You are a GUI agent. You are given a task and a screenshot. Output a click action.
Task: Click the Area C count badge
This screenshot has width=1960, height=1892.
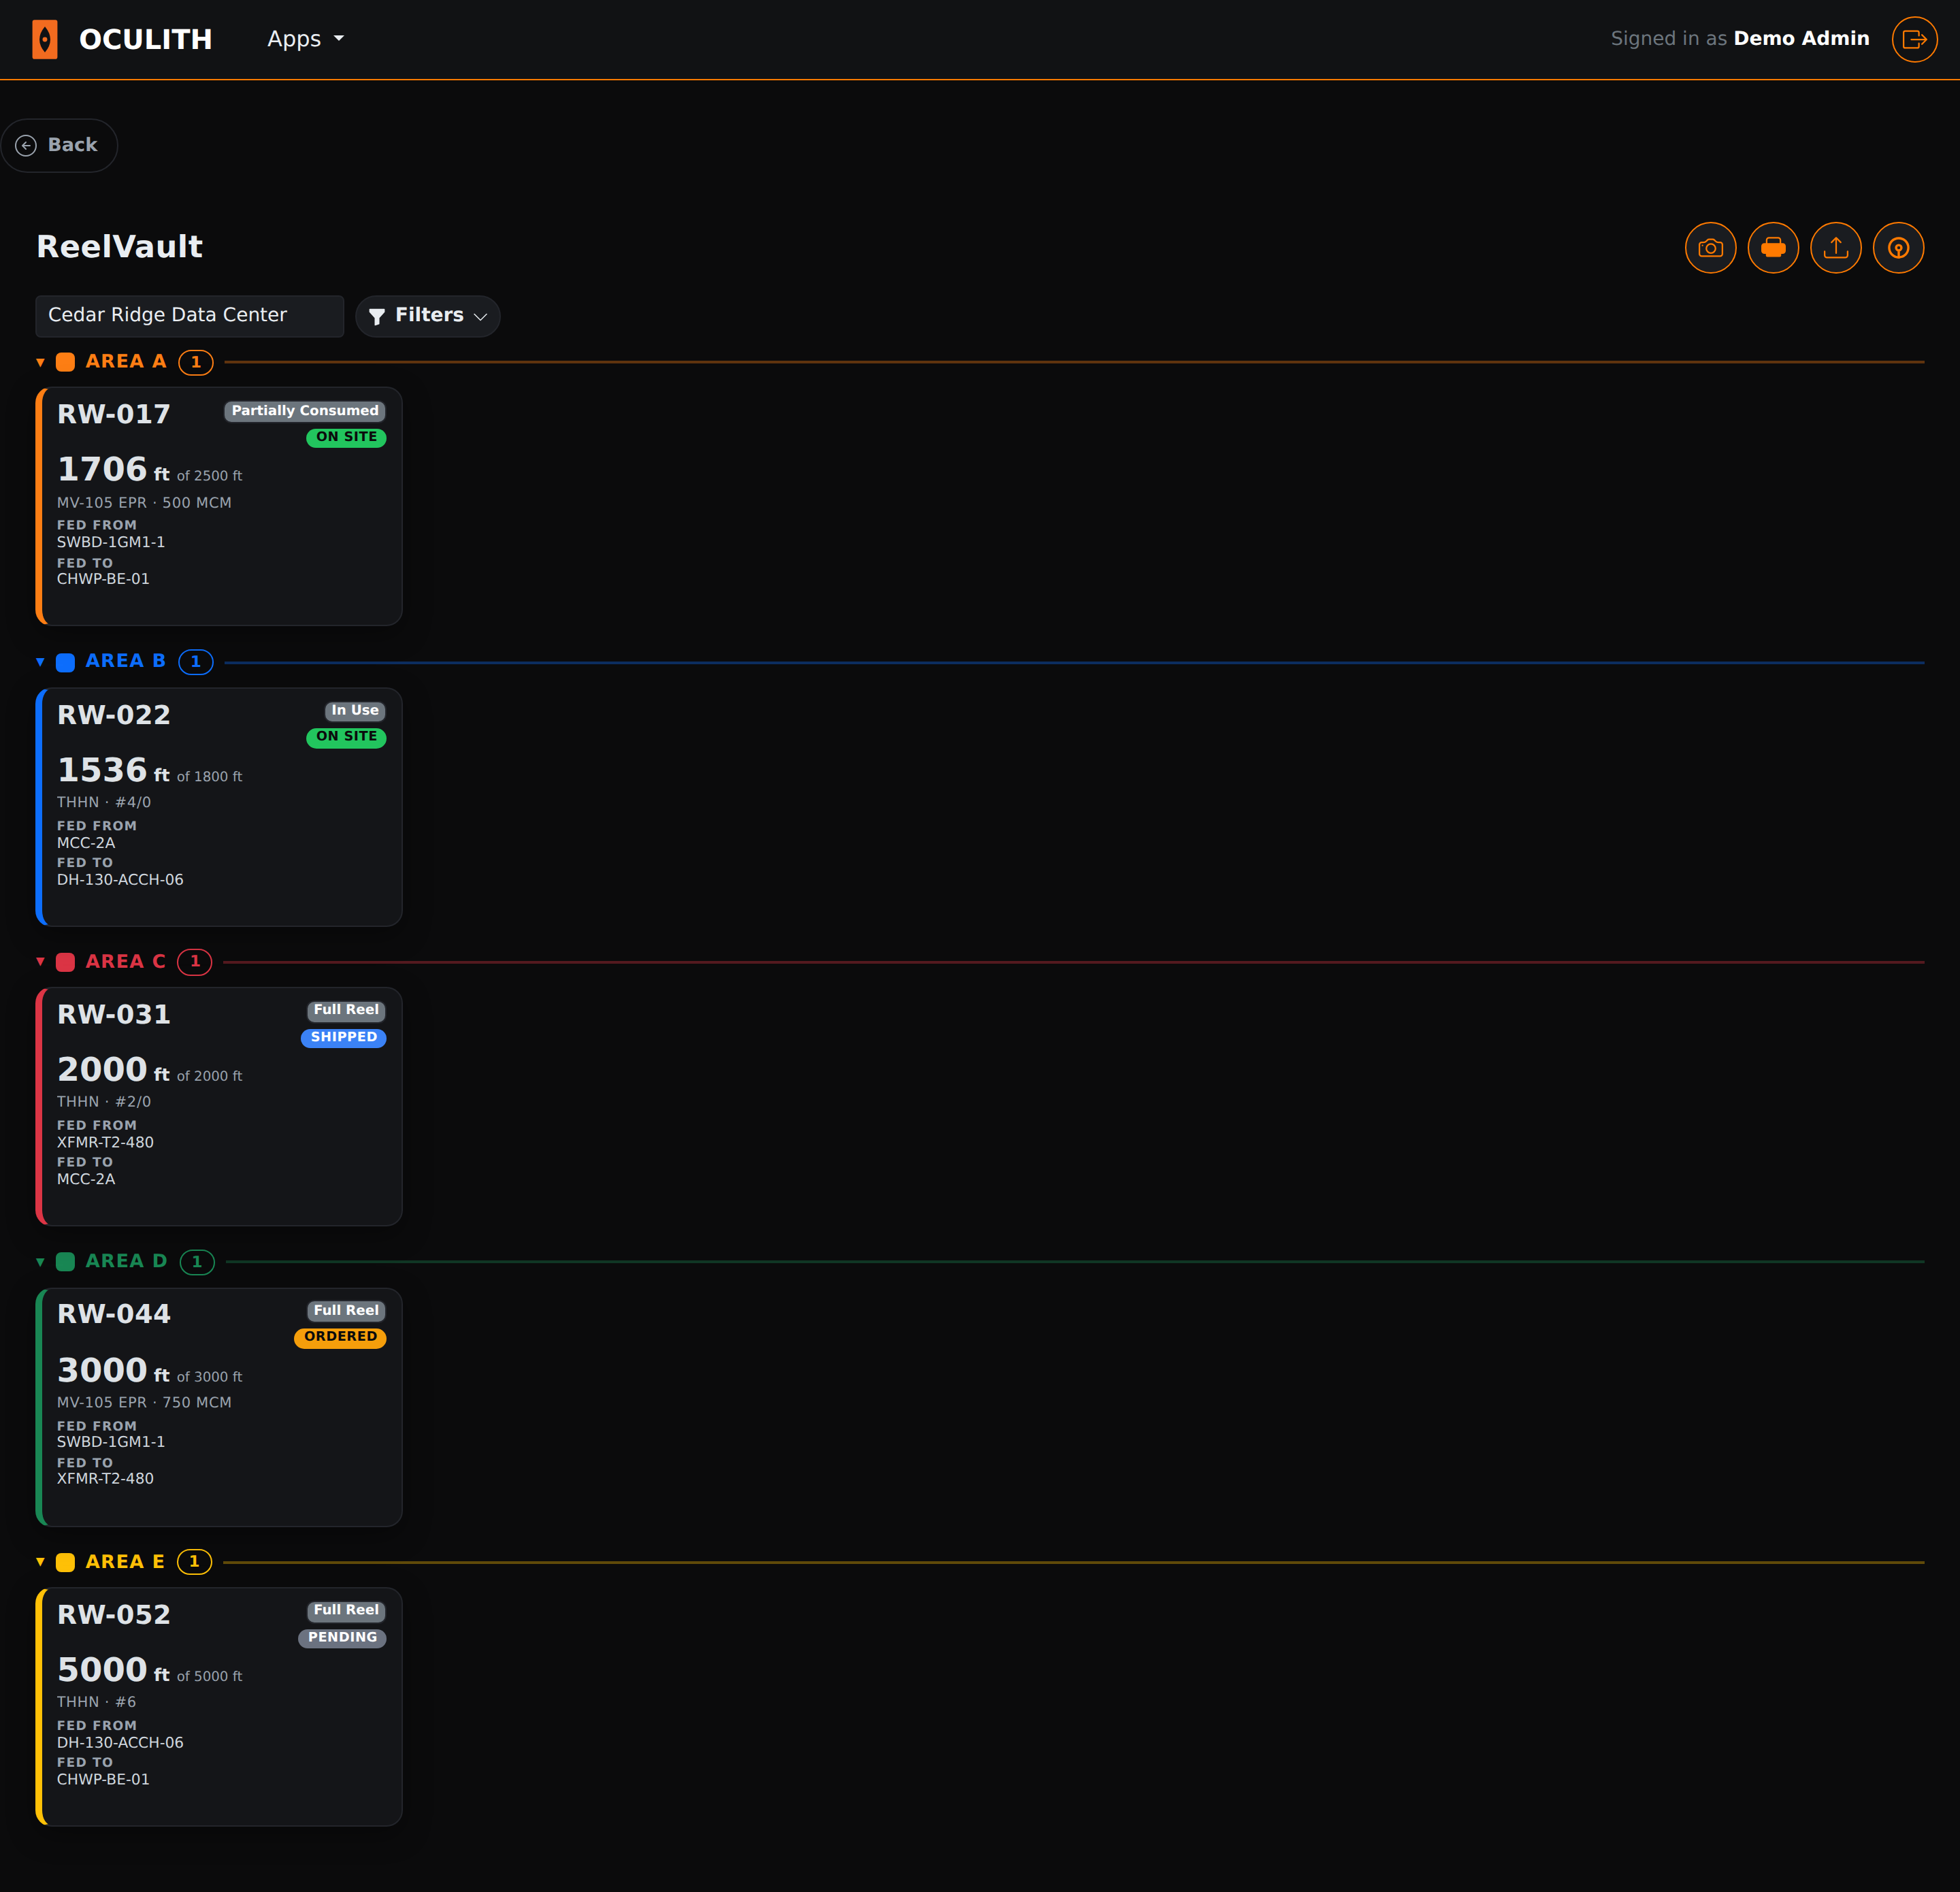point(195,962)
